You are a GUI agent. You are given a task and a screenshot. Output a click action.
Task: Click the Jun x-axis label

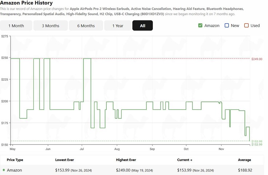click(x=48, y=149)
